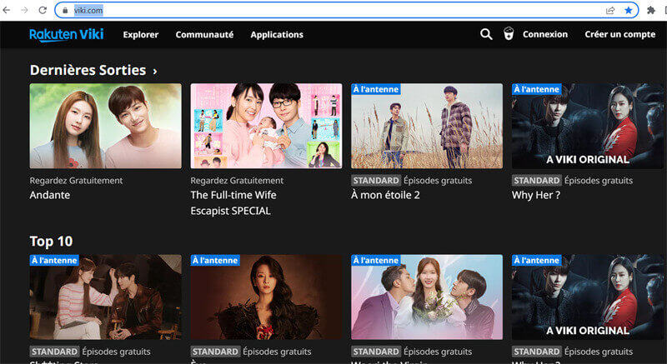Open Top 10 thumbnail with bride and two men
The image size is (667, 364).
pyautogui.click(x=427, y=297)
